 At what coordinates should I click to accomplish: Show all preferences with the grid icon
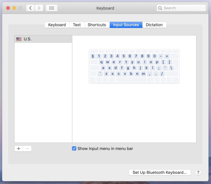(x=51, y=8)
